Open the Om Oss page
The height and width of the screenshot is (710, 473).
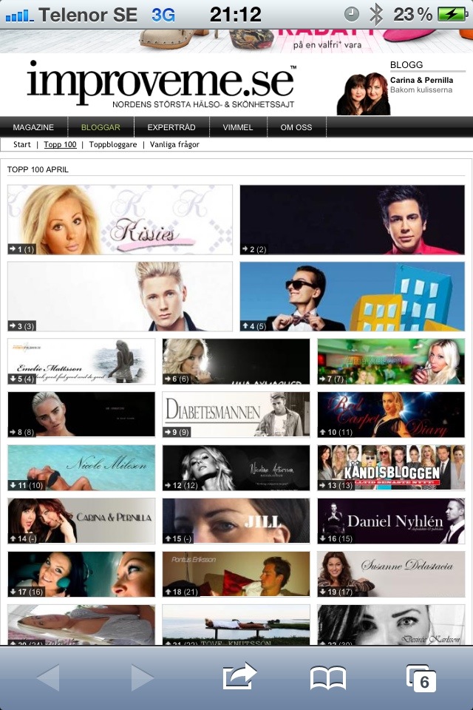296,127
